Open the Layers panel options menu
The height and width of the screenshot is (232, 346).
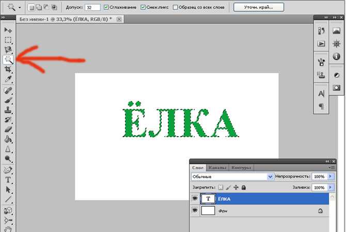pos(332,168)
